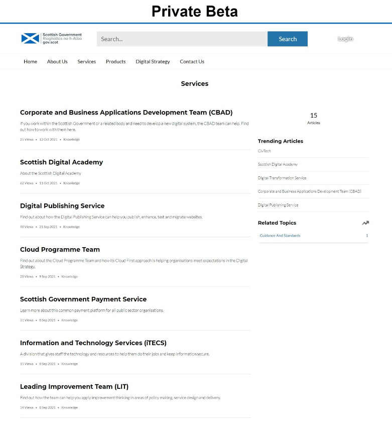
Task: Open the Contact Us page
Action: point(192,62)
